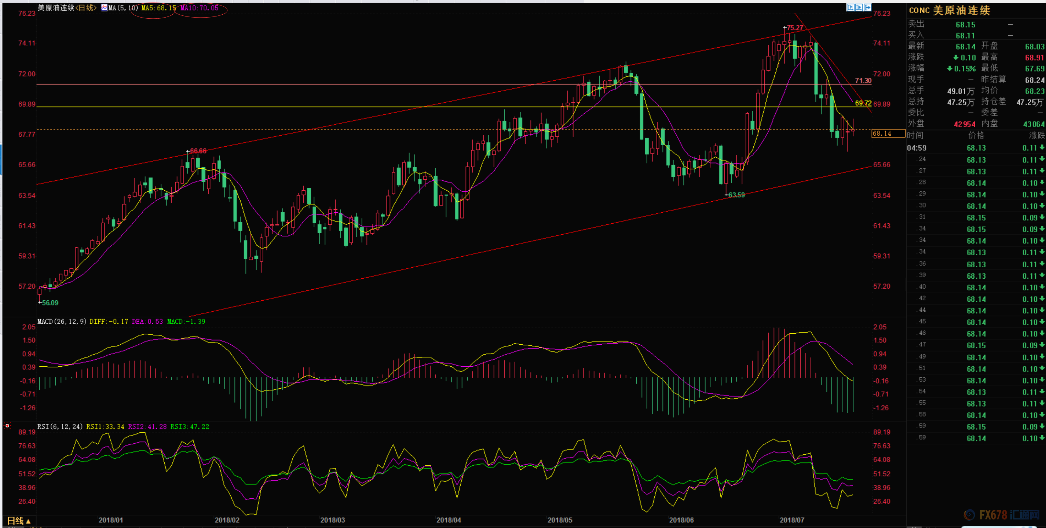Click the MA5: 68.15 value label
Viewport: 1046px width, 528px height.
click(158, 8)
